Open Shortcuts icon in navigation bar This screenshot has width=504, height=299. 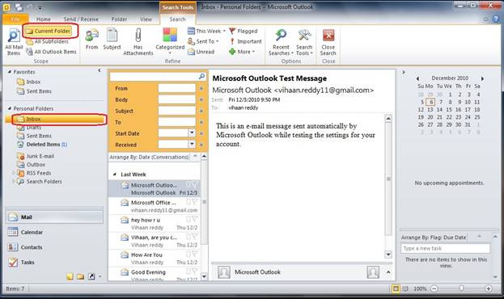[91, 276]
